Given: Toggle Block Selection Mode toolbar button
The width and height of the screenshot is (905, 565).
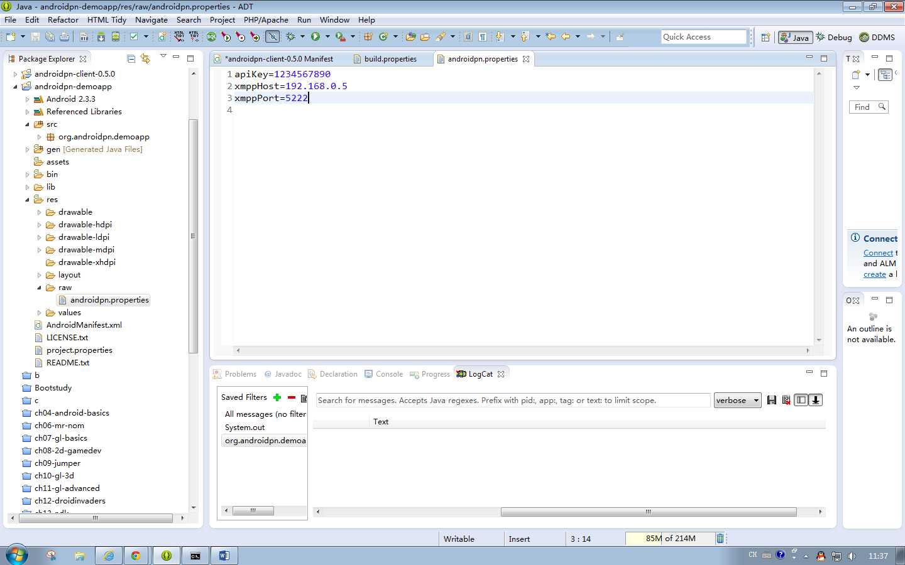Looking at the screenshot, I should [x=468, y=37].
